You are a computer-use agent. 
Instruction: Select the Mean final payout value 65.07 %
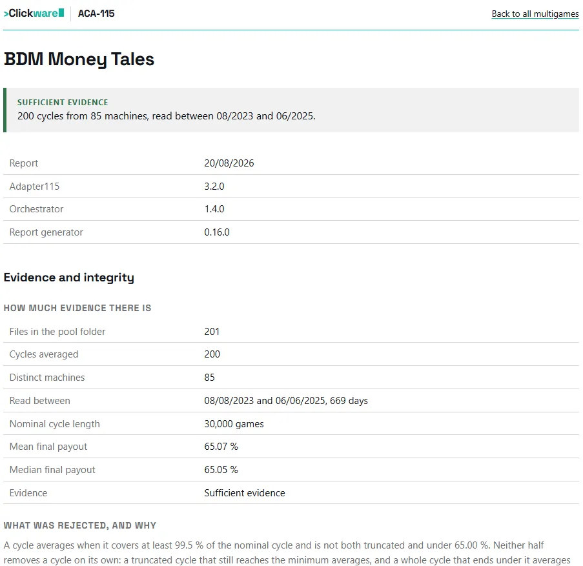click(221, 447)
